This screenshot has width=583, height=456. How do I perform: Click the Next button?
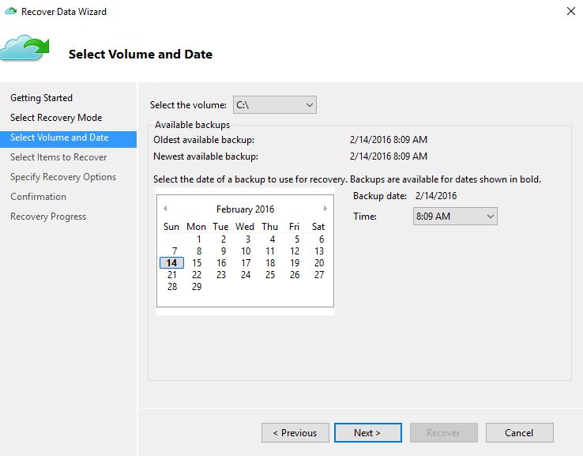pyautogui.click(x=367, y=432)
